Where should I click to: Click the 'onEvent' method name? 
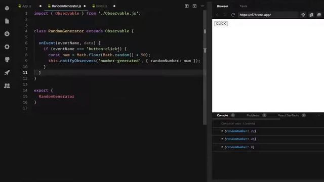pos(47,43)
